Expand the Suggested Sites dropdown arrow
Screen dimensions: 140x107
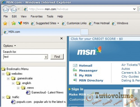58,23
